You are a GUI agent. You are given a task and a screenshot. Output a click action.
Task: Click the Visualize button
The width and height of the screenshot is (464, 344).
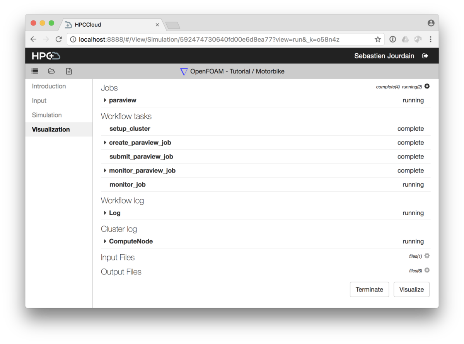(x=411, y=290)
